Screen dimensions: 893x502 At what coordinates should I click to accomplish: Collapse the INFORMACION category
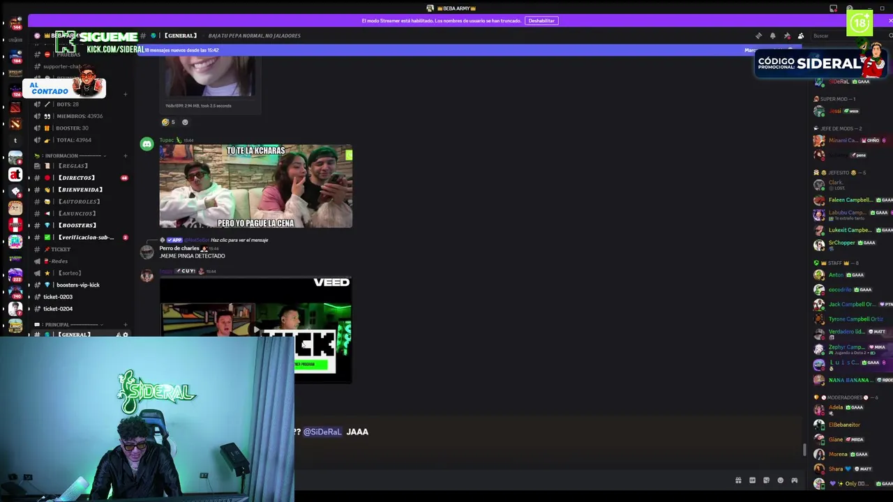tap(70, 155)
